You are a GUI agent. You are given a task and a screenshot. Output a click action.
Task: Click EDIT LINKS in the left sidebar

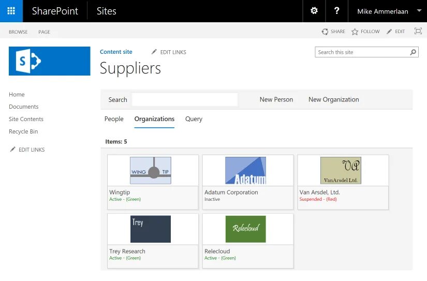click(x=31, y=150)
